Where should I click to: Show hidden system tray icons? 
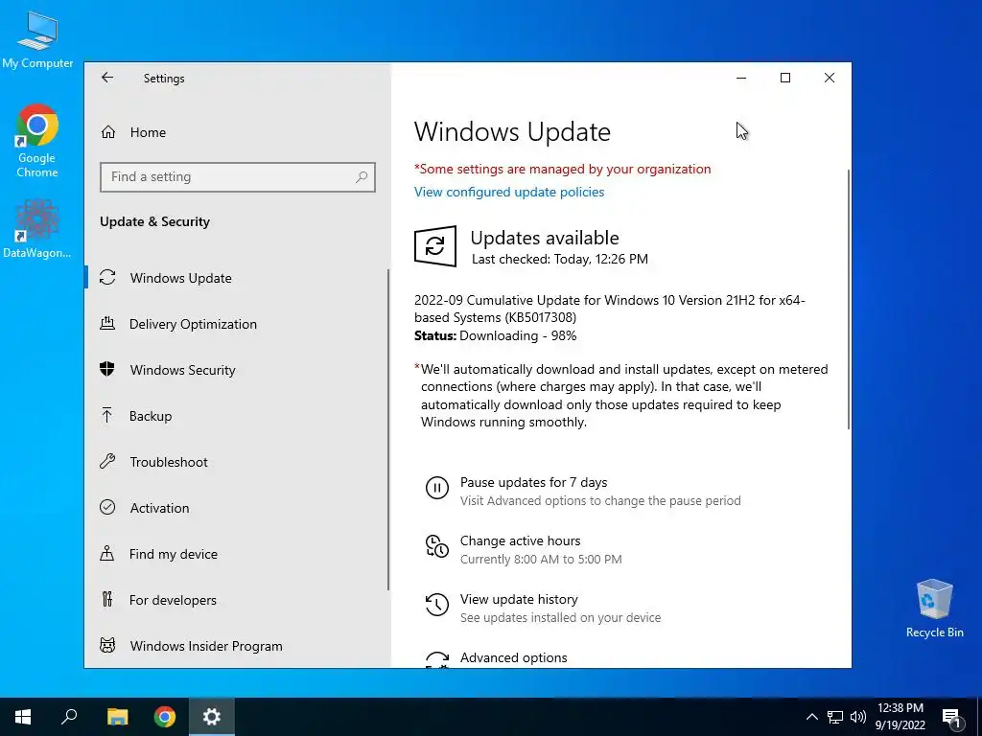pyautogui.click(x=811, y=717)
